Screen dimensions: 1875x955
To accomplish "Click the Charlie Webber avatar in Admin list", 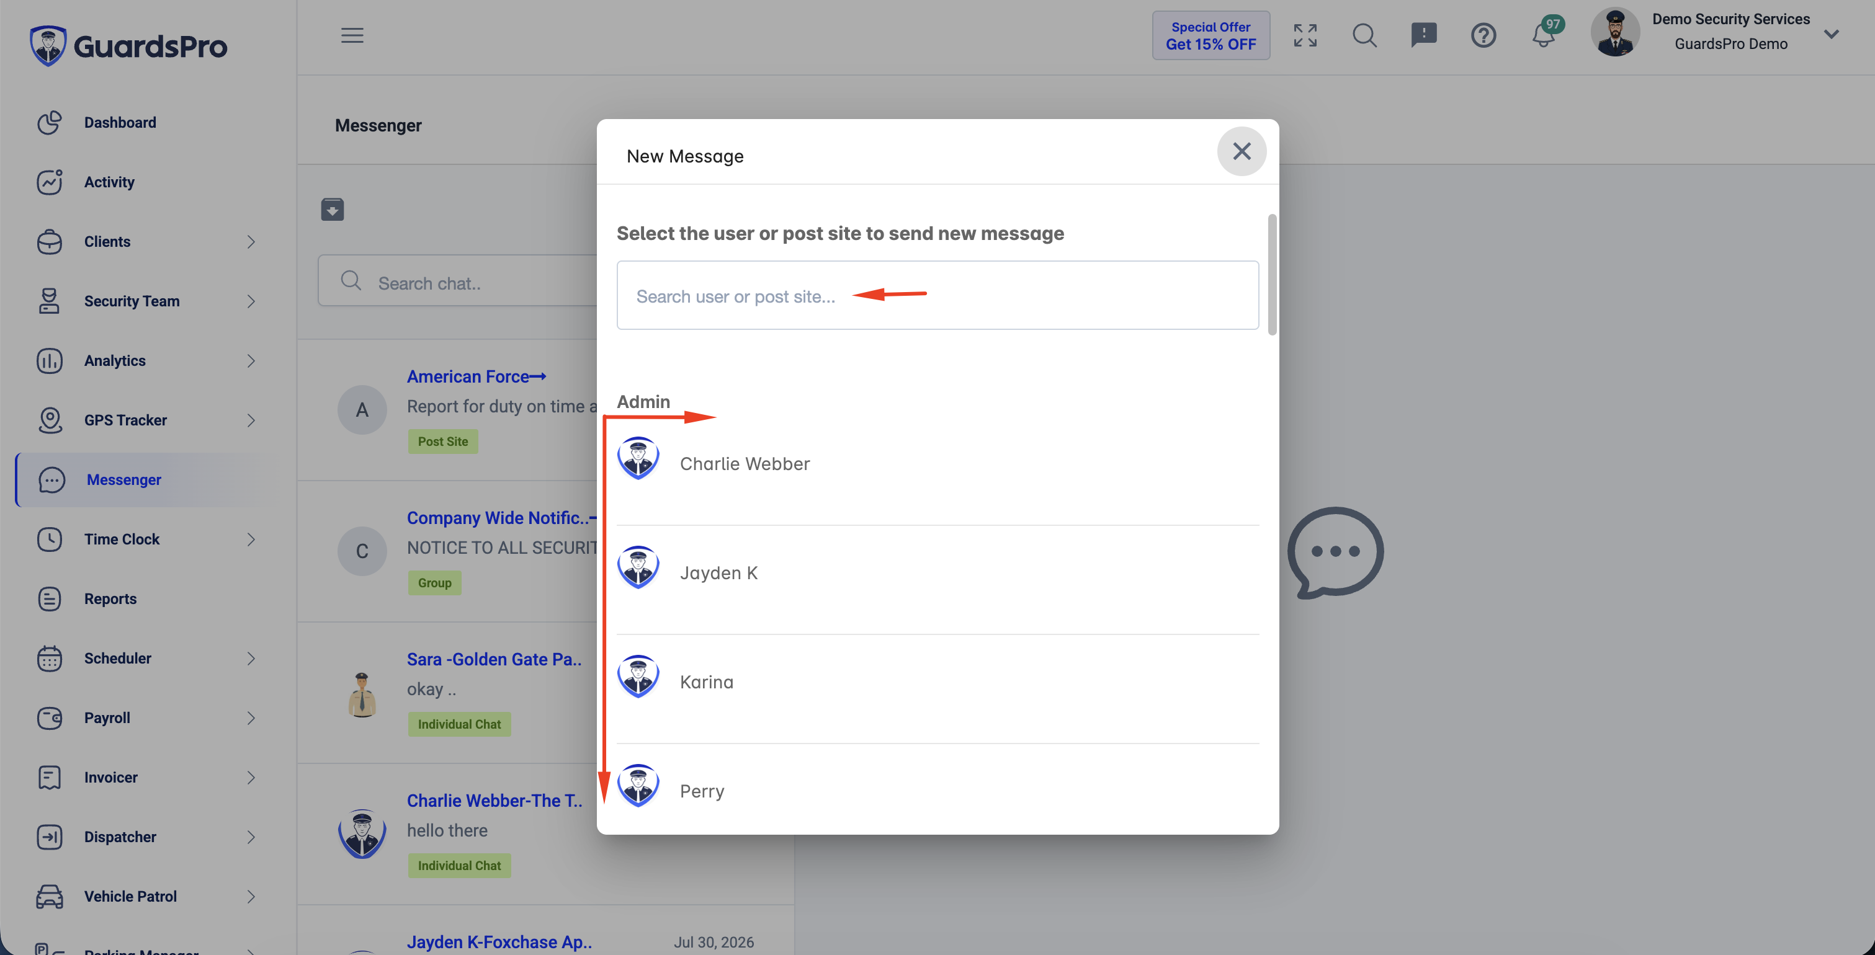I will click(638, 458).
